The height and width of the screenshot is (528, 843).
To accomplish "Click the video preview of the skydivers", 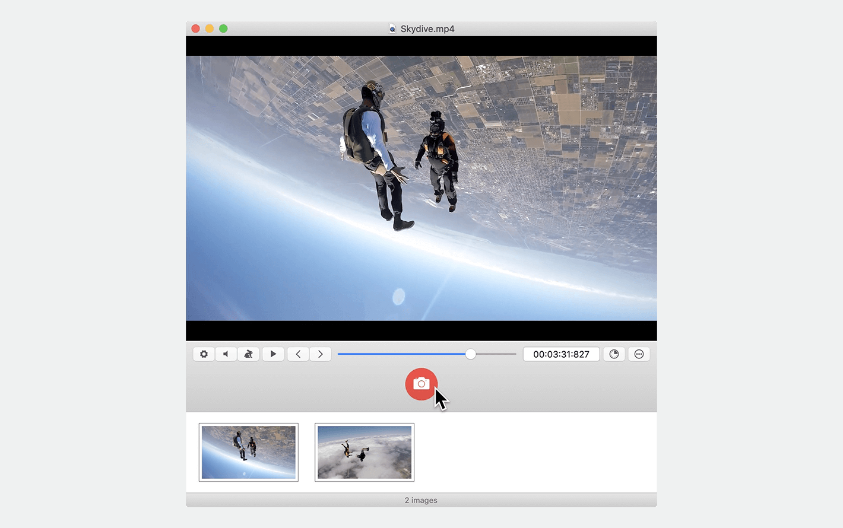I will pyautogui.click(x=421, y=188).
